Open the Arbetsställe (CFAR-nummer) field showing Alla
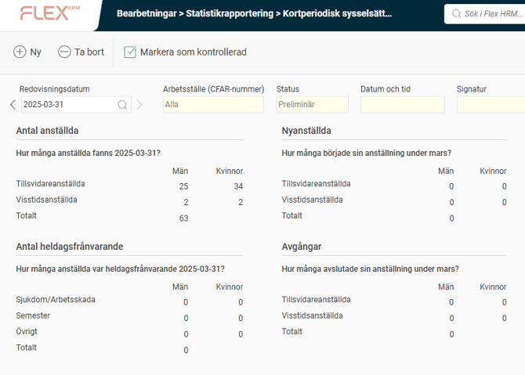This screenshot has width=525, height=375. (x=213, y=105)
